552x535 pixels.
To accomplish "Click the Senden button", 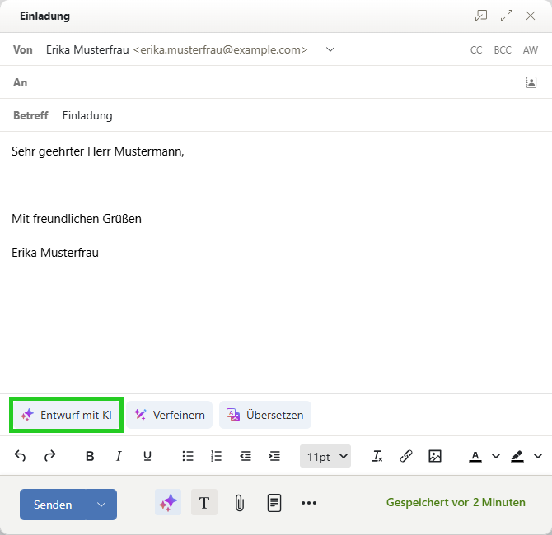I will [53, 505].
